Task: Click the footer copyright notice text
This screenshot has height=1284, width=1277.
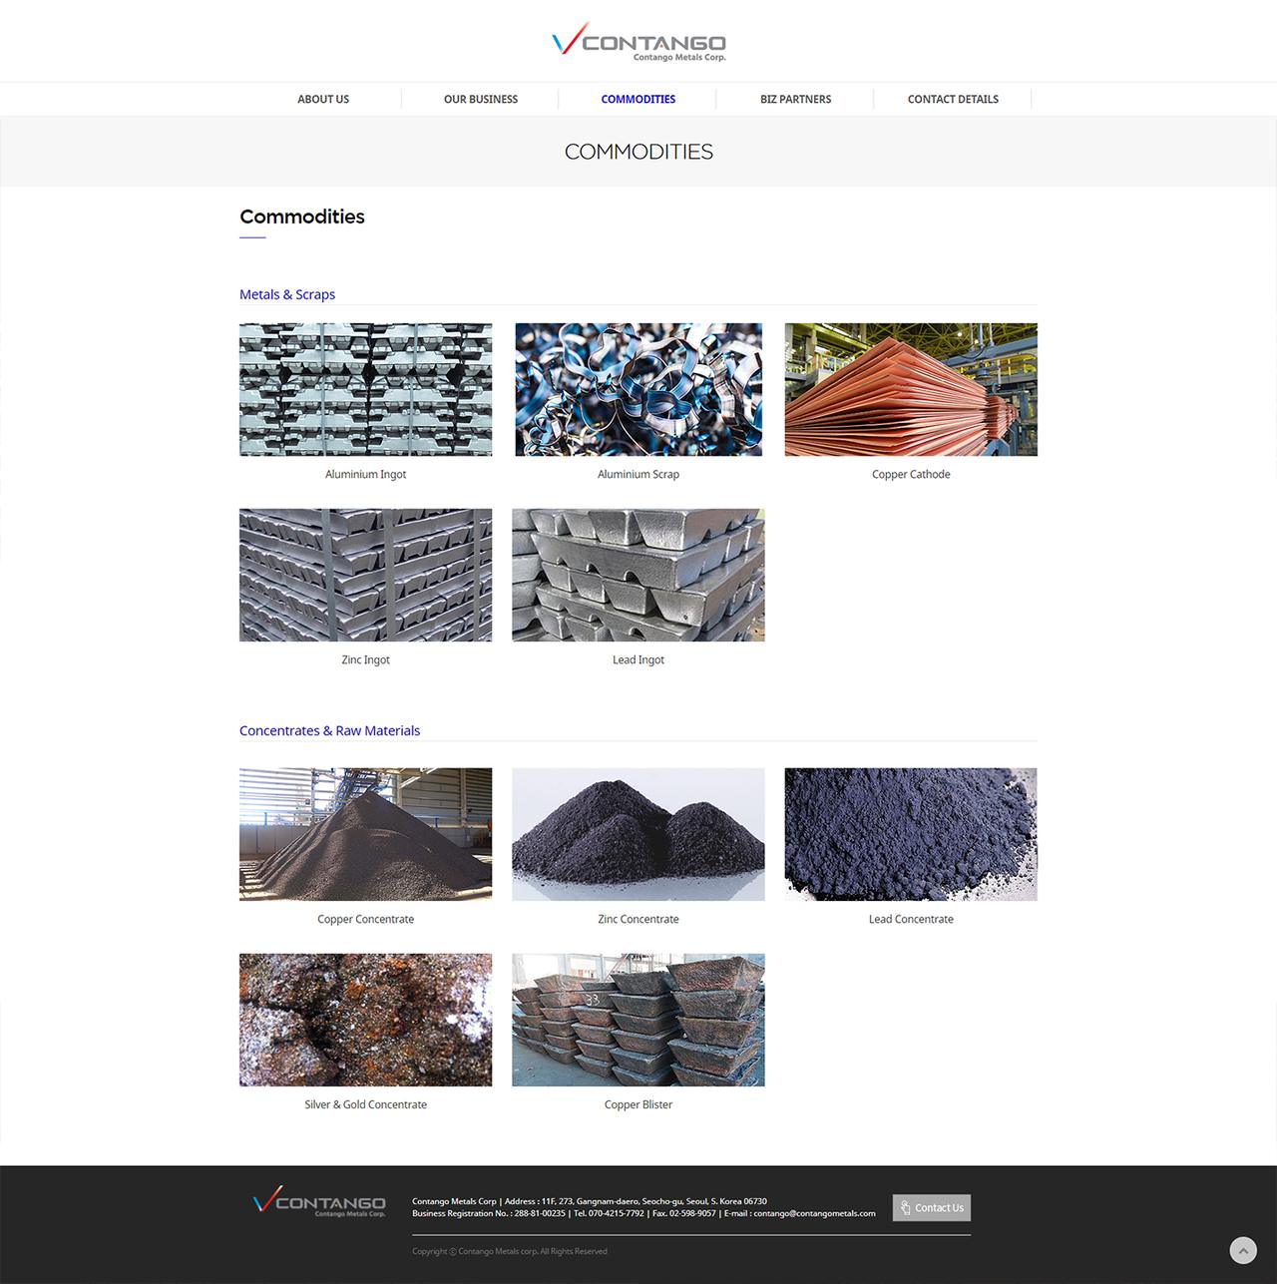Action: [510, 1251]
